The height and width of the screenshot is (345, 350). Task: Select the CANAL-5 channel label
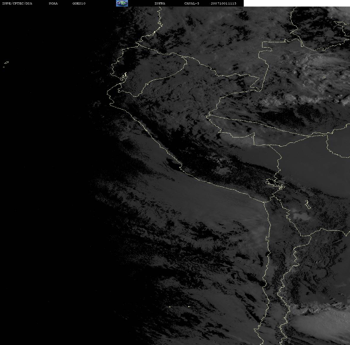[192, 3]
